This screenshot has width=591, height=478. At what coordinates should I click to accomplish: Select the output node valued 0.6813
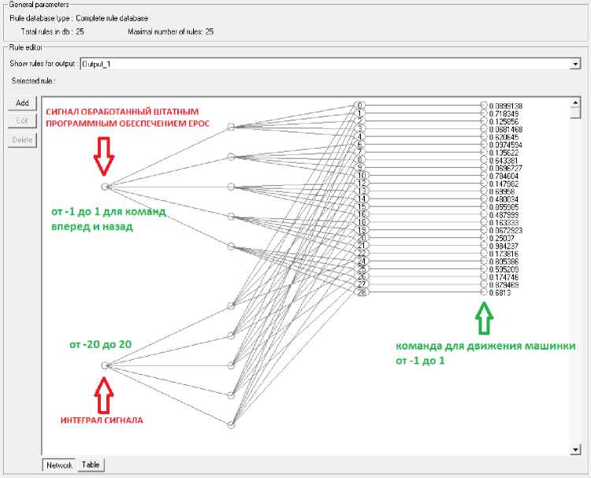click(484, 292)
